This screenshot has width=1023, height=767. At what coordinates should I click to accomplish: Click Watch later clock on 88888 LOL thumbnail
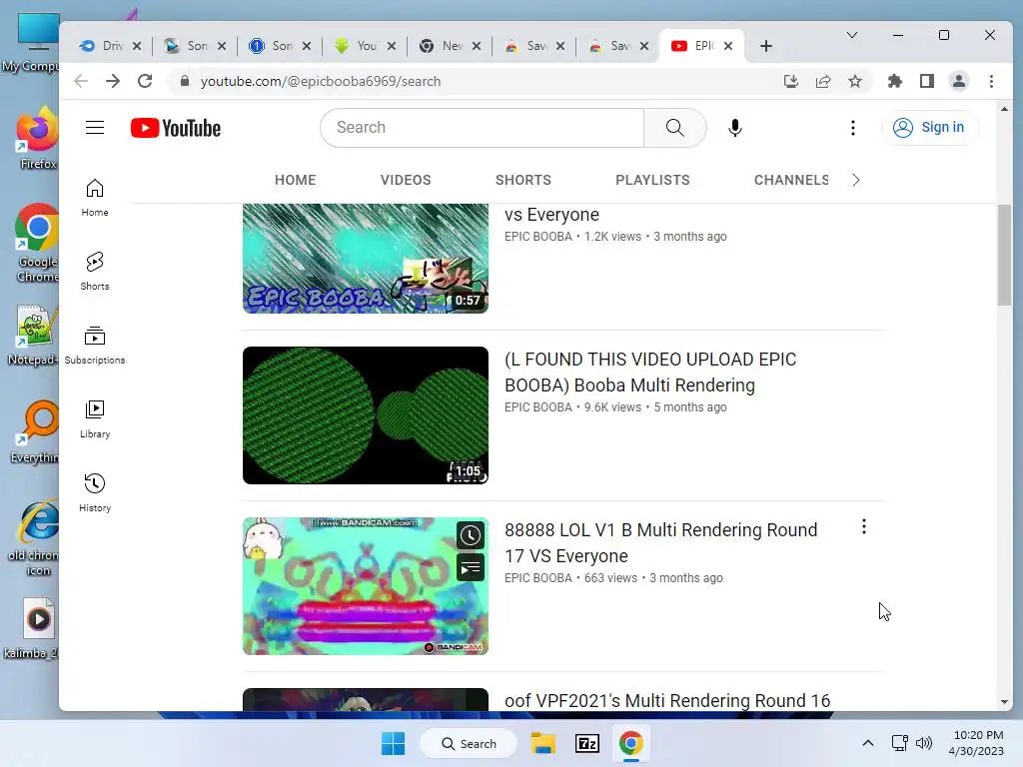coord(471,535)
